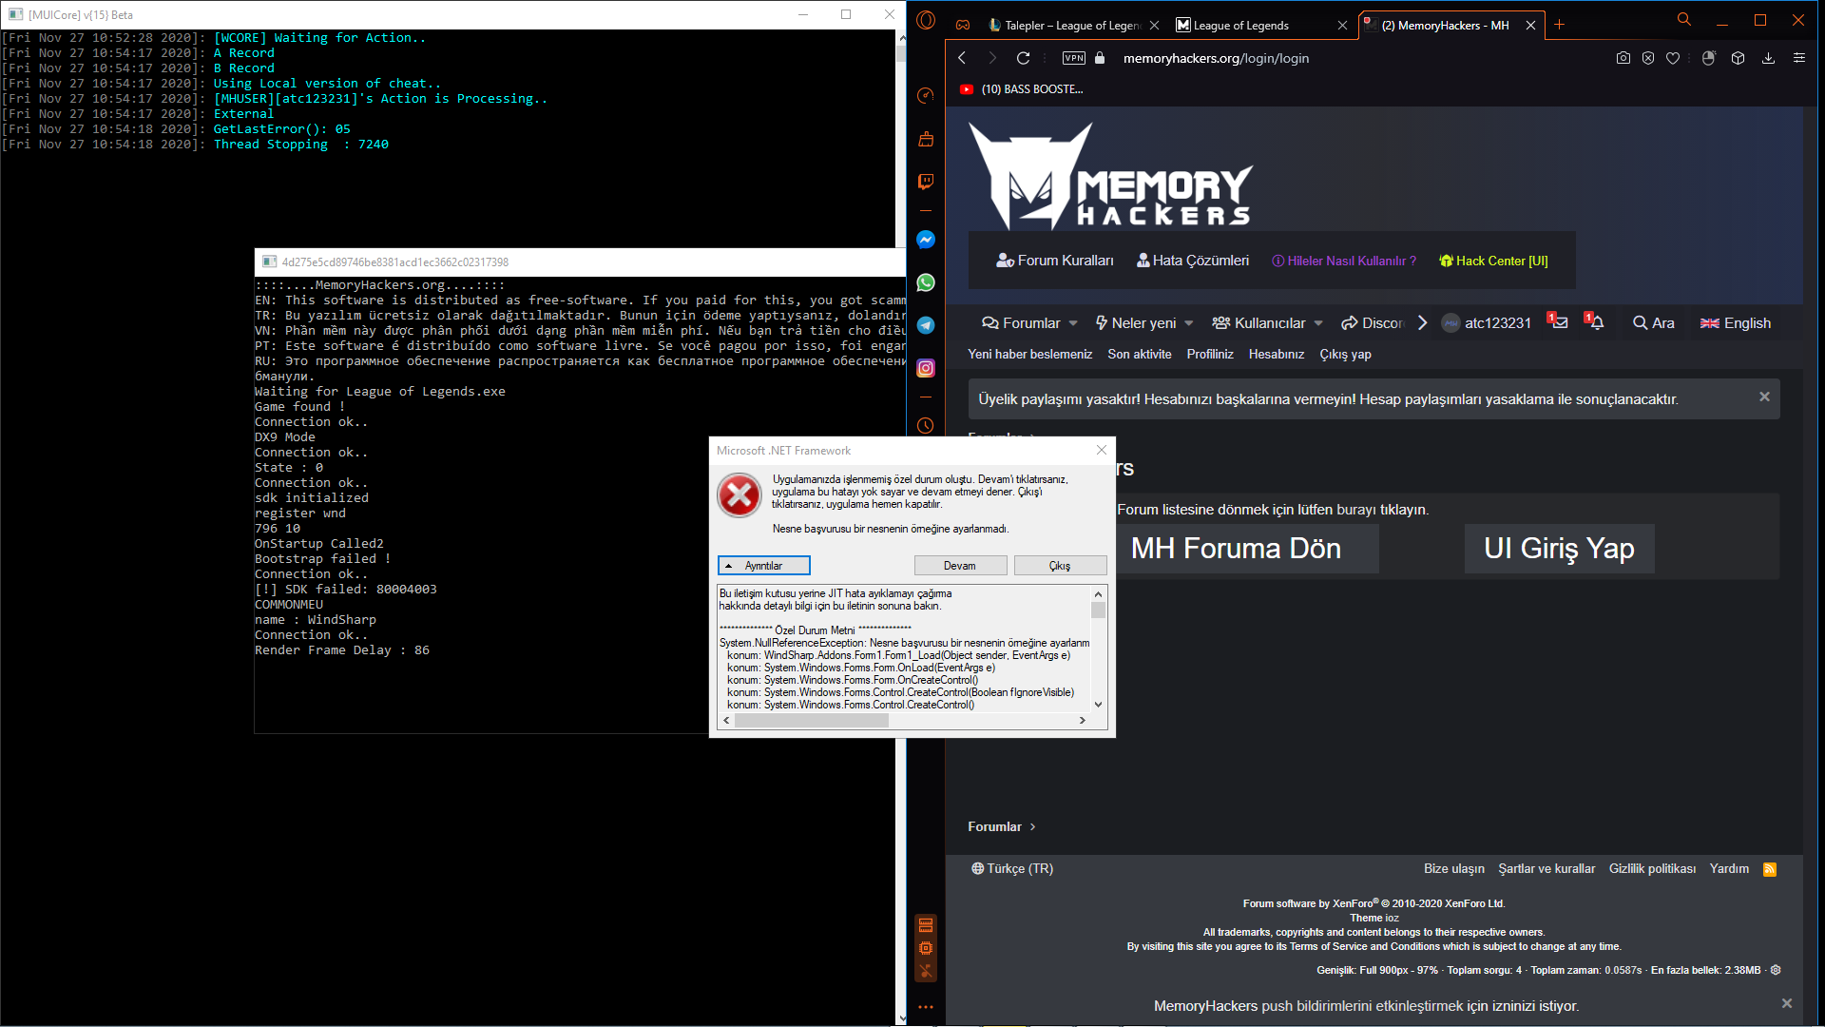The image size is (1825, 1027).
Task: Open Ara search on forum
Action: (1654, 323)
